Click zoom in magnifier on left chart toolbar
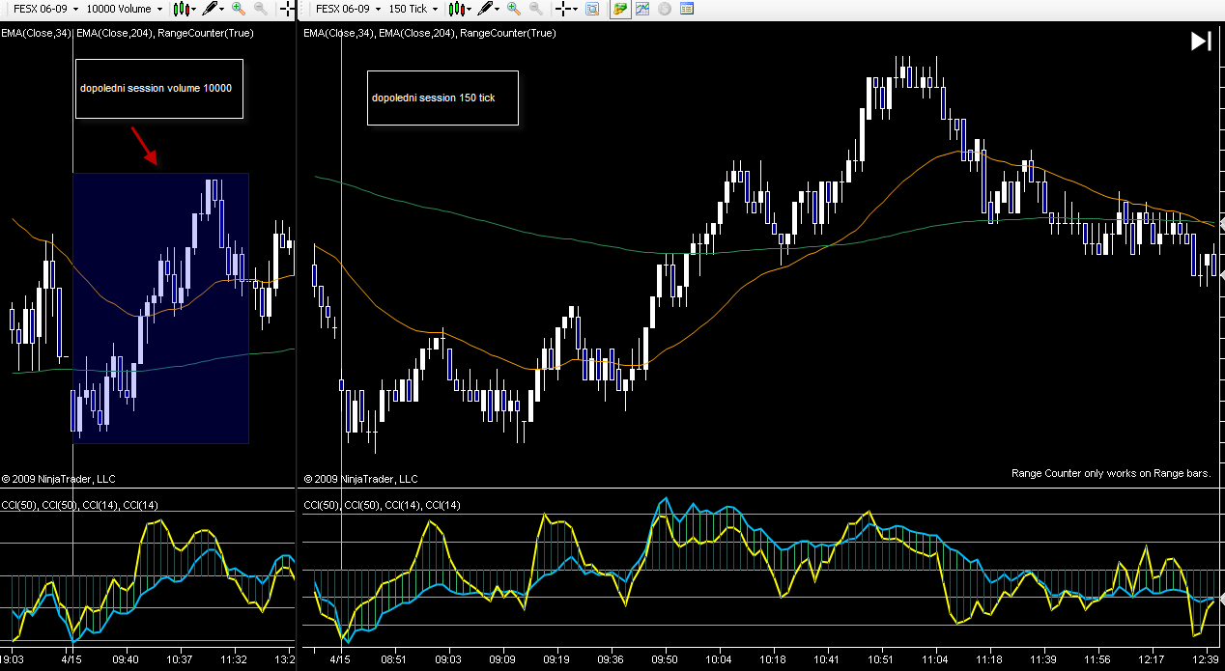 coord(238,9)
